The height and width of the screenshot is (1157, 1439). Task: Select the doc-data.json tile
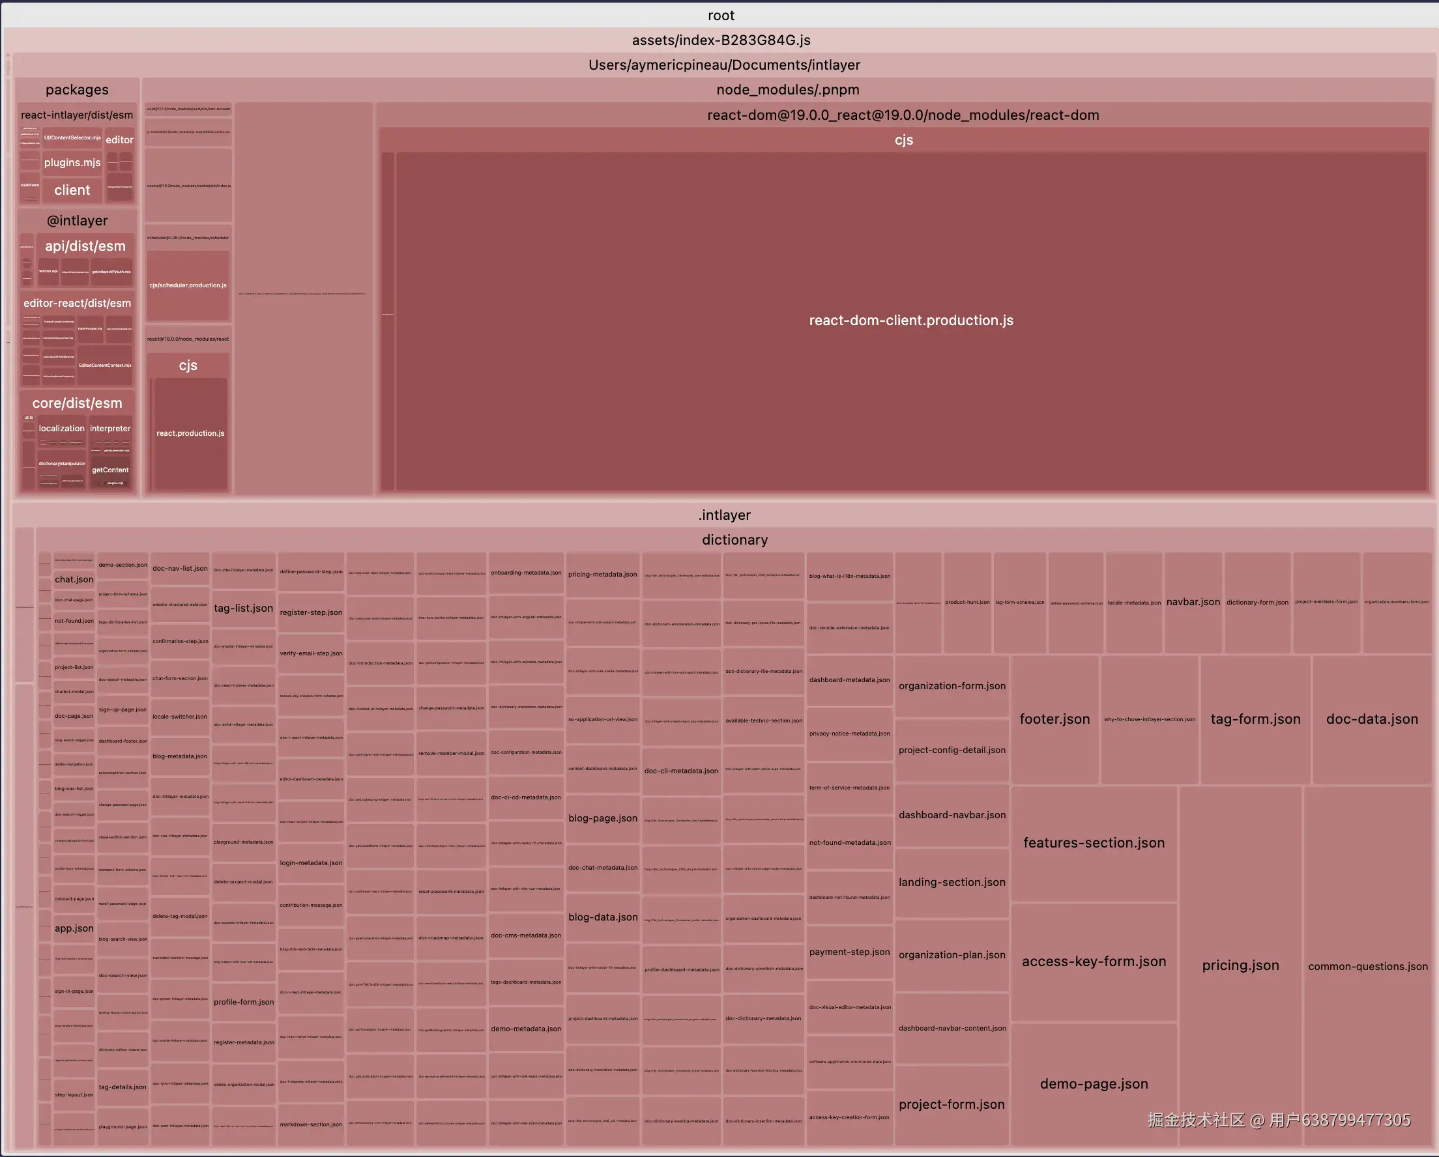tap(1371, 719)
